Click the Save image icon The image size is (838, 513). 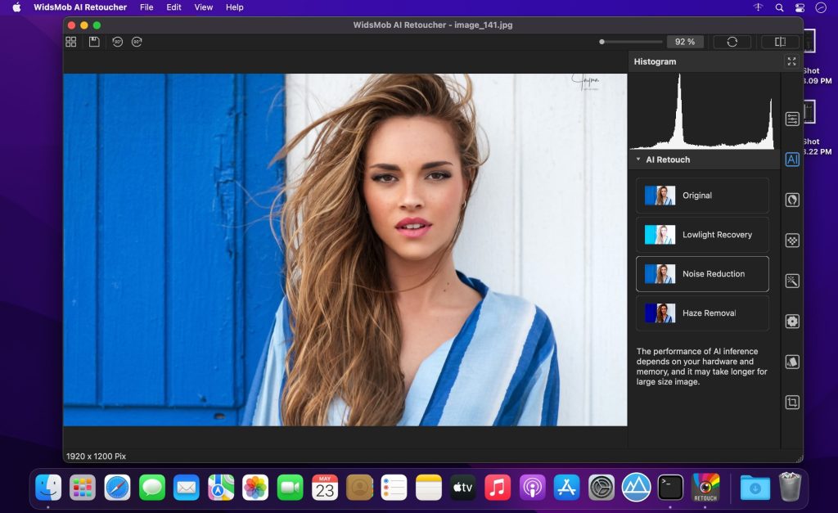(93, 41)
